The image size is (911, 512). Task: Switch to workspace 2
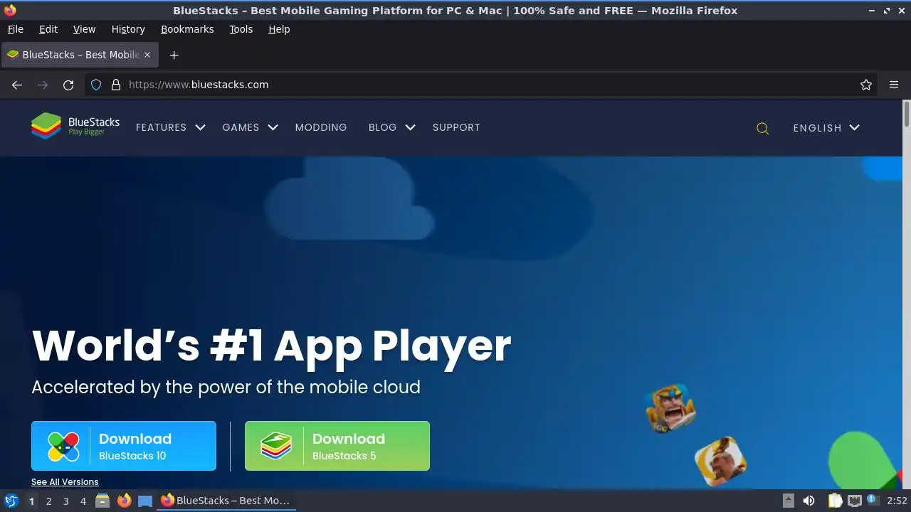click(48, 501)
